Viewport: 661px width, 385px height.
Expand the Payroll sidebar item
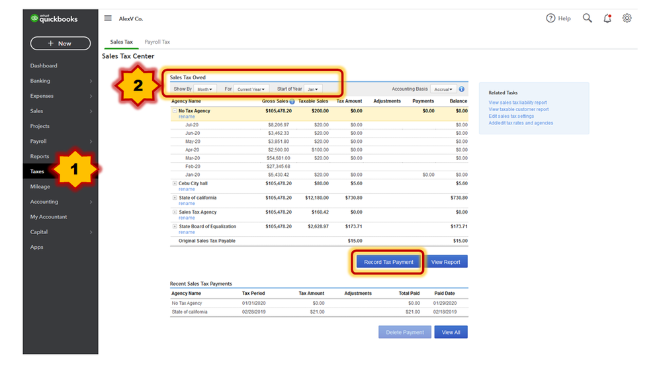pos(60,142)
